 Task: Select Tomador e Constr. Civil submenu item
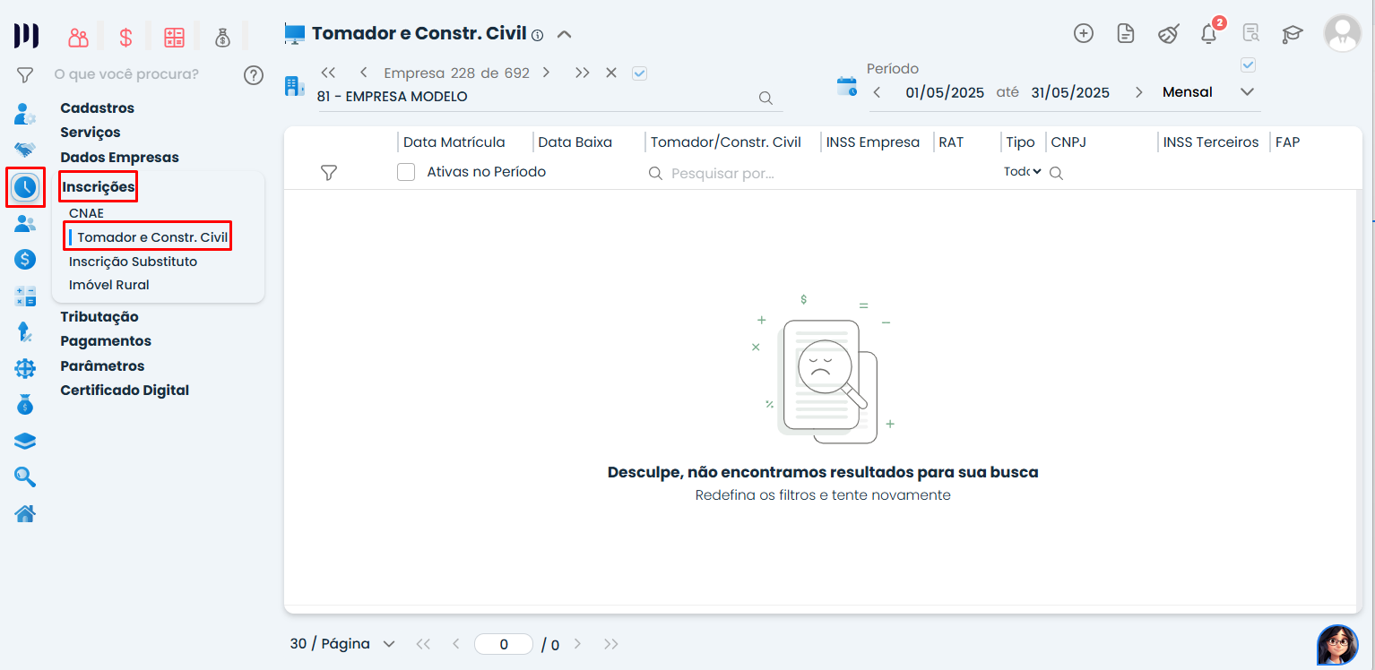pyautogui.click(x=152, y=237)
